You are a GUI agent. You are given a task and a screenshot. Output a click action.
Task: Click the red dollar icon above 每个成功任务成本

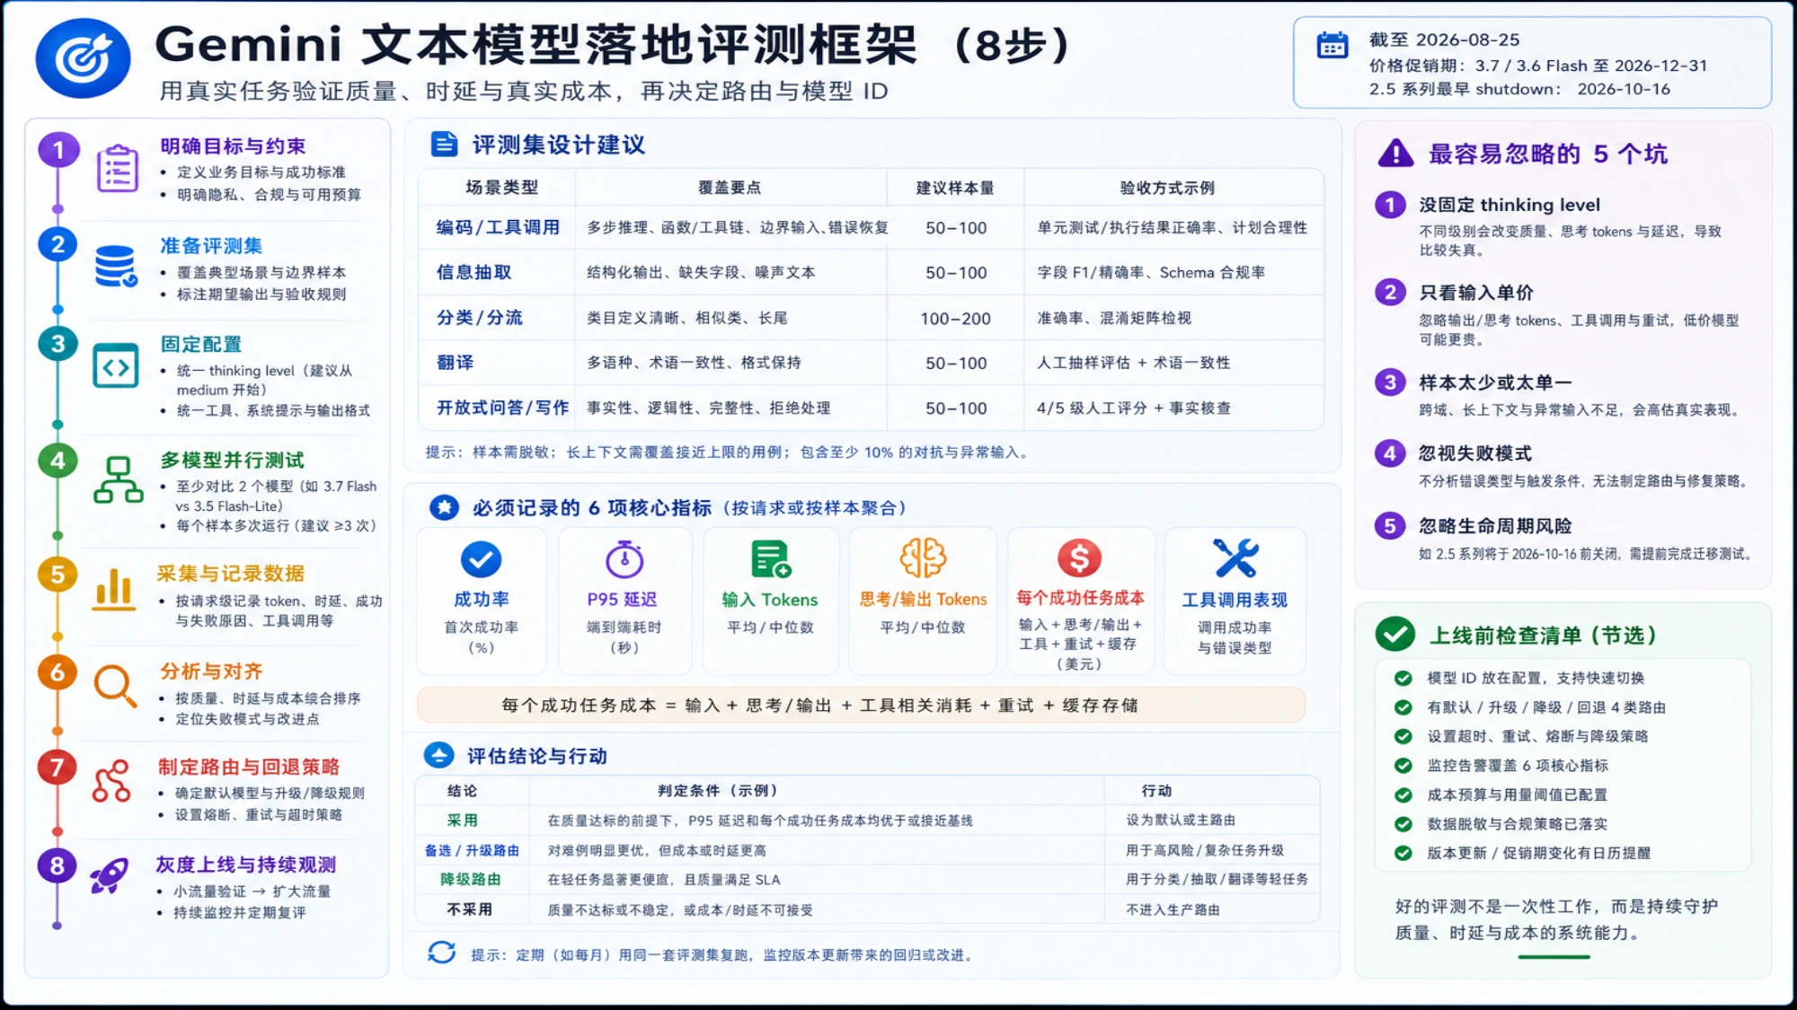[x=1079, y=558]
